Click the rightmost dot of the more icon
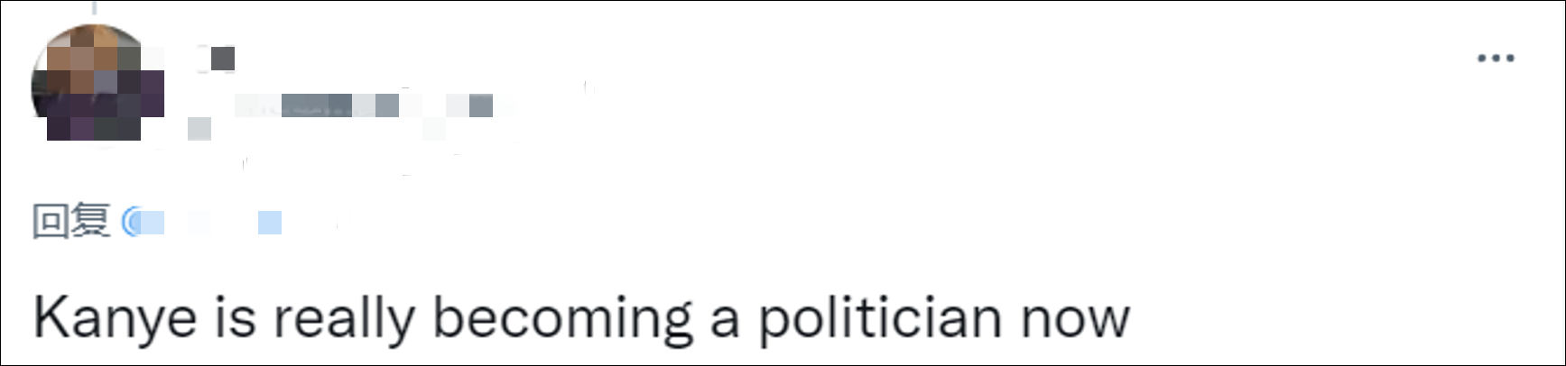 point(1510,59)
